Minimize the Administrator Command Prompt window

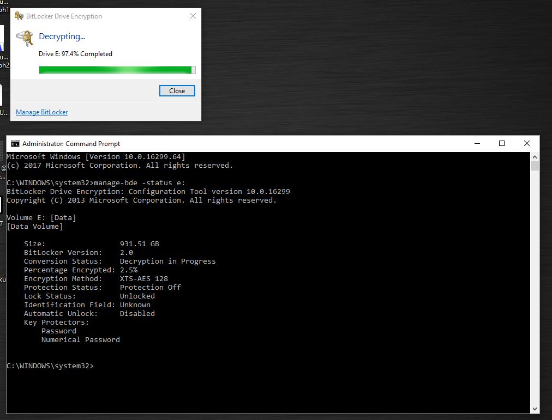pos(477,143)
